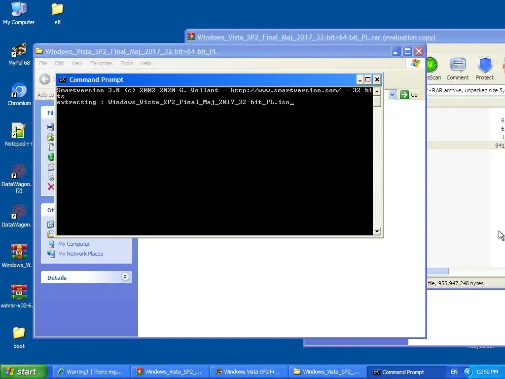Open winrar-x32-6 installer icon on desktop
The image size is (505, 379).
coord(17,297)
